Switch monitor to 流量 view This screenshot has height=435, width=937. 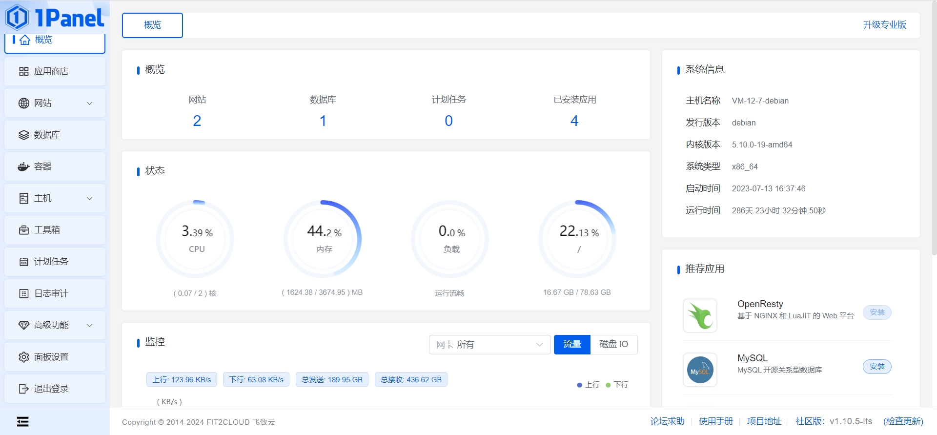click(572, 345)
